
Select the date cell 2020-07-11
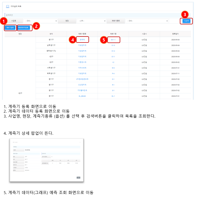[175, 74]
